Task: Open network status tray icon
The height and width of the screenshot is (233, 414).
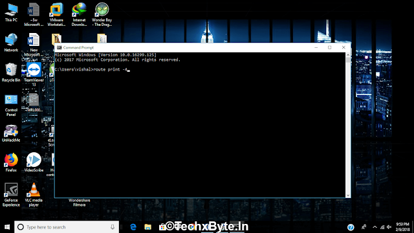Action: (382, 227)
